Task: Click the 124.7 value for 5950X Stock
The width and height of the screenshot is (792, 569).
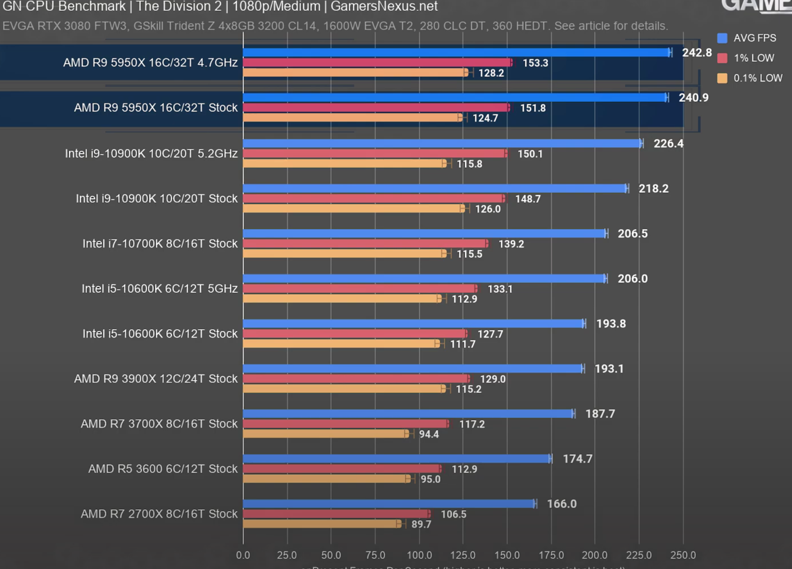Action: [485, 118]
